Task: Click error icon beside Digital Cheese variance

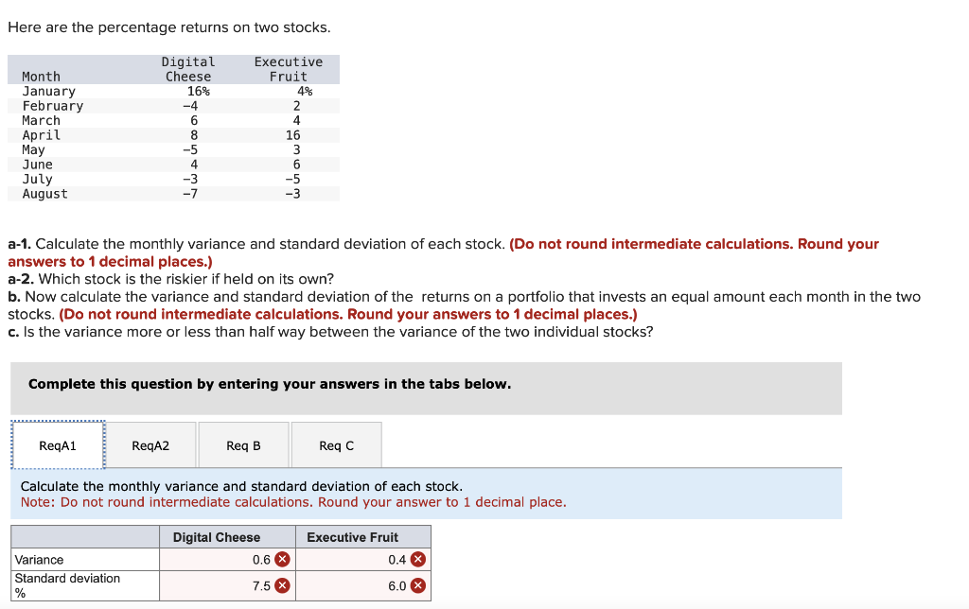Action: click(282, 560)
